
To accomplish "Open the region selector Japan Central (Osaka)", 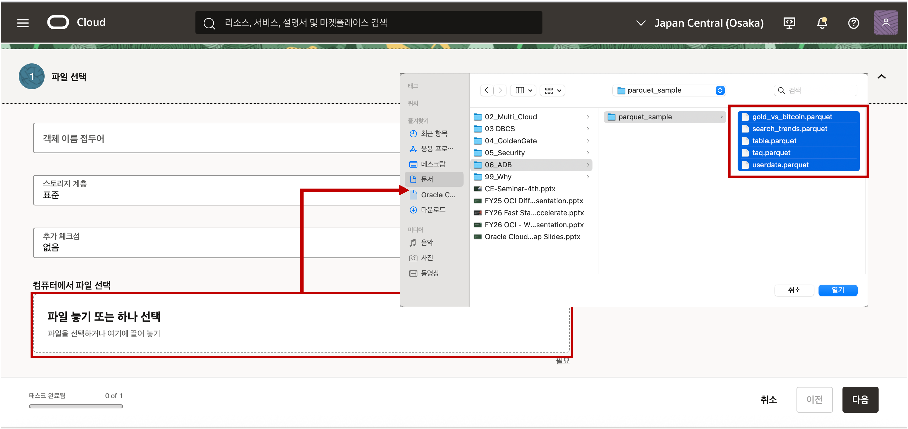I will pos(700,23).
